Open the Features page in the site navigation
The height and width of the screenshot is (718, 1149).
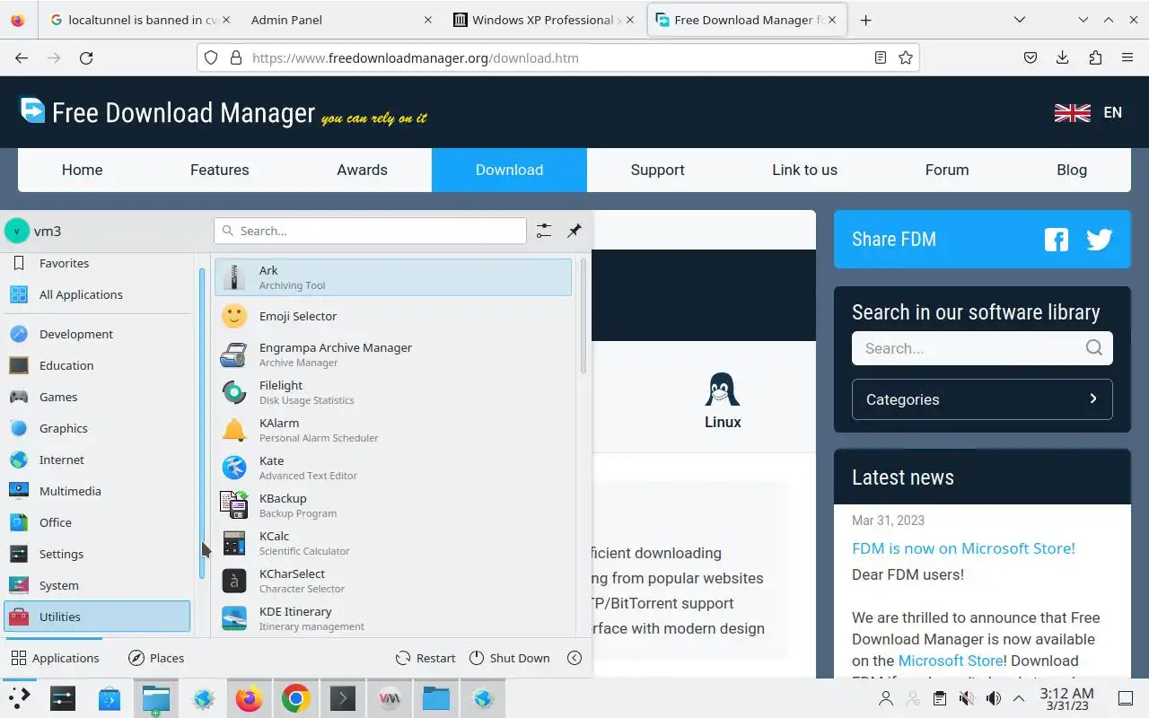point(220,170)
